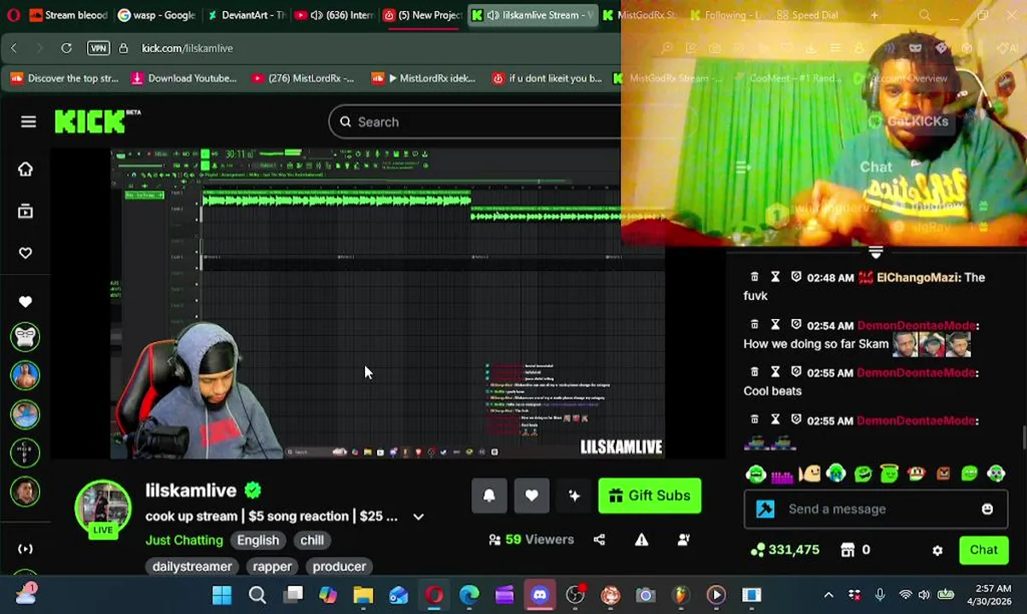Go back using the browser arrow
Image resolution: width=1027 pixels, height=614 pixels.
[15, 48]
